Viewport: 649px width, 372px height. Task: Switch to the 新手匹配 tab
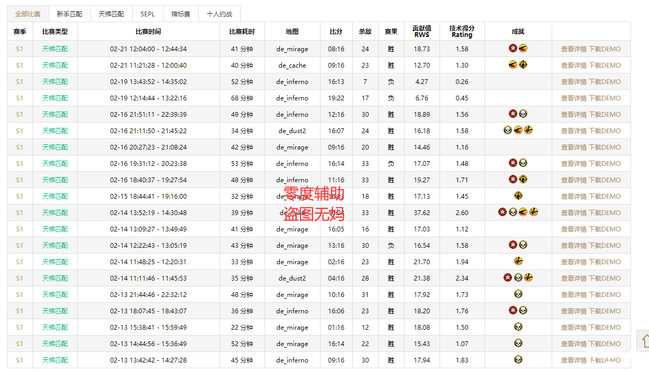coord(69,14)
